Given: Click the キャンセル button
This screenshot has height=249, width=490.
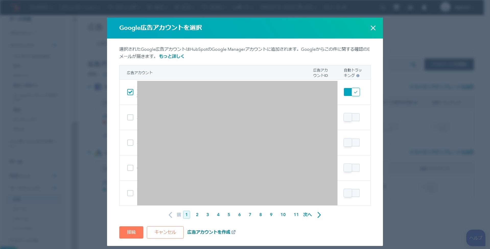Looking at the screenshot, I should [x=165, y=232].
